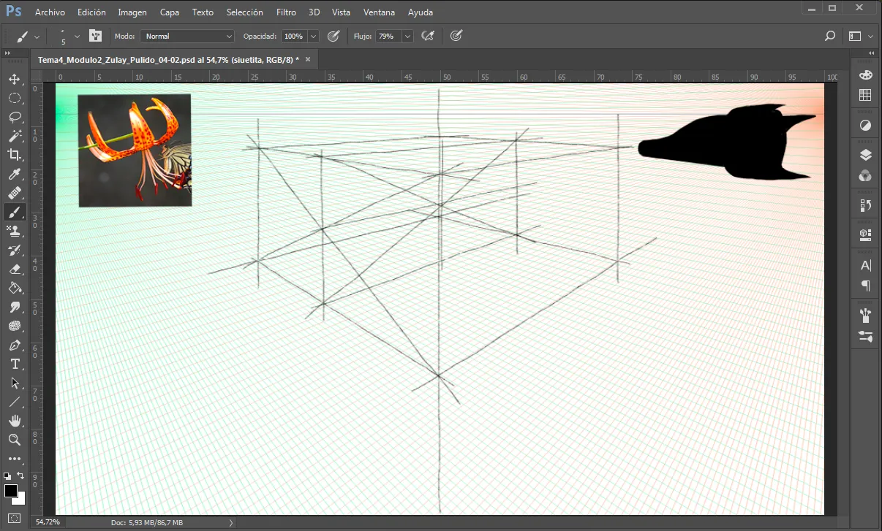The height and width of the screenshot is (531, 882).
Task: Expand the Opacidad slider arrow
Action: (314, 36)
